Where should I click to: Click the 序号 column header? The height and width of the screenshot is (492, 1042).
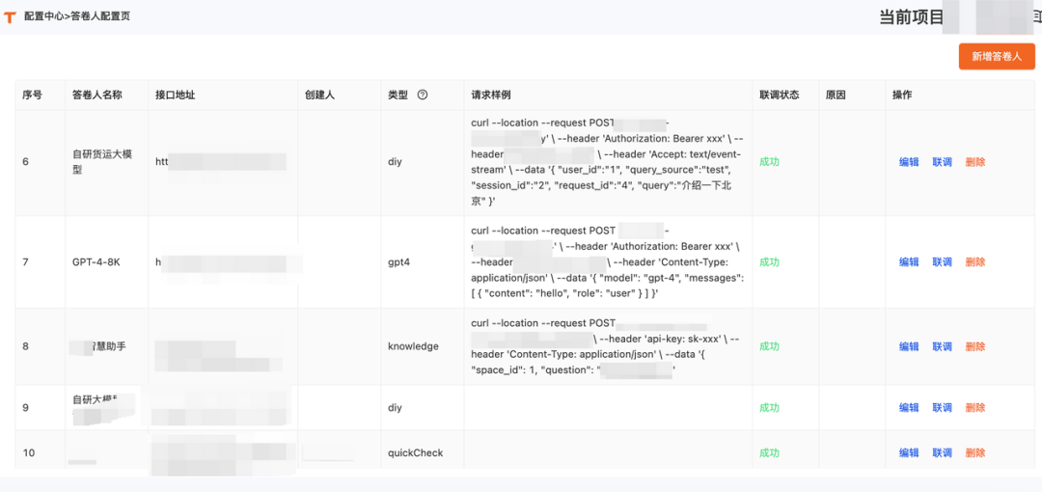pyautogui.click(x=33, y=96)
